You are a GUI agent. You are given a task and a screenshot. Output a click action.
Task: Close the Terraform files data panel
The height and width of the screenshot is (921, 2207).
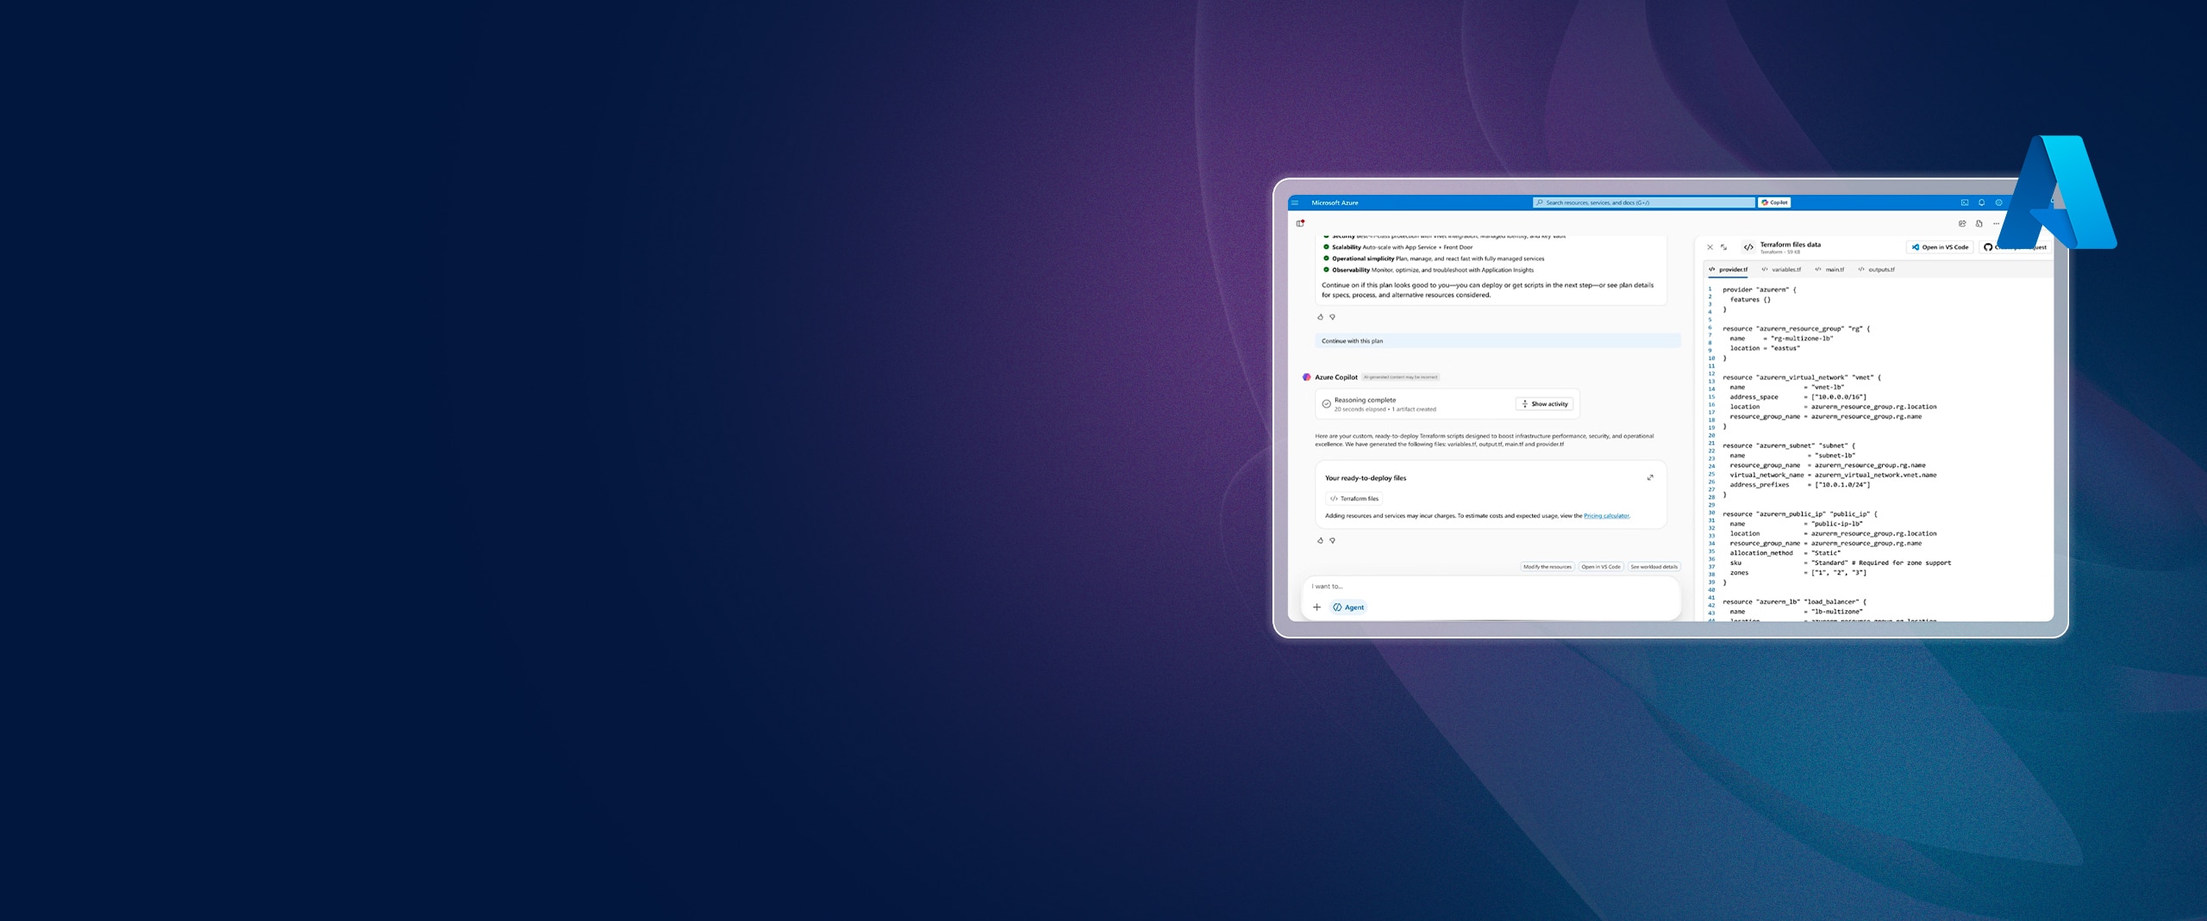coord(1710,247)
